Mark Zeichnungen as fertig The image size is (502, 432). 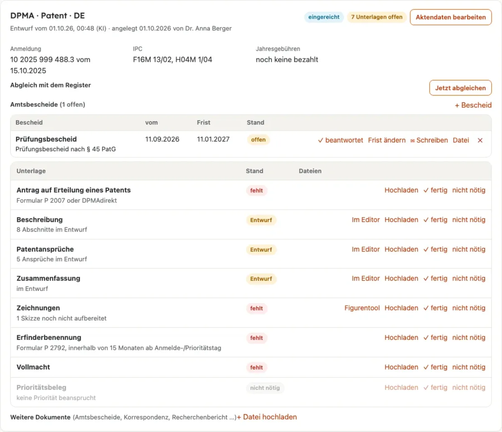pyautogui.click(x=435, y=308)
